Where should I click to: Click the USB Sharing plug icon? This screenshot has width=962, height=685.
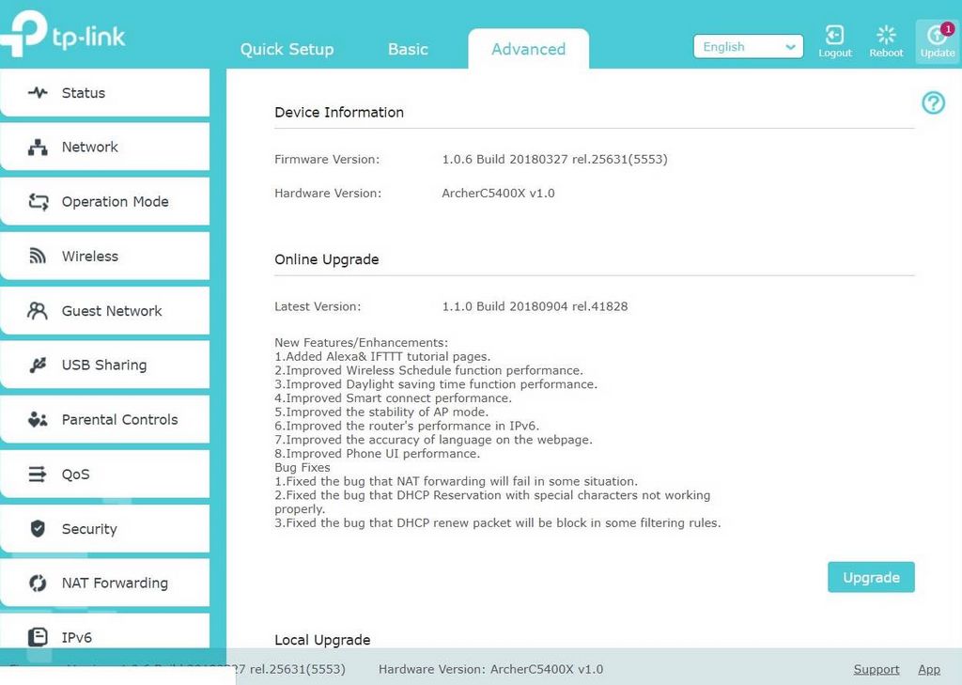coord(38,366)
